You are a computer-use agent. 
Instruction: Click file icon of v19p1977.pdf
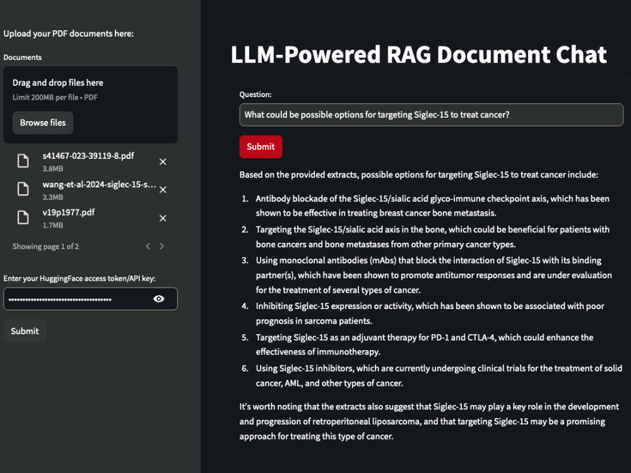(23, 217)
